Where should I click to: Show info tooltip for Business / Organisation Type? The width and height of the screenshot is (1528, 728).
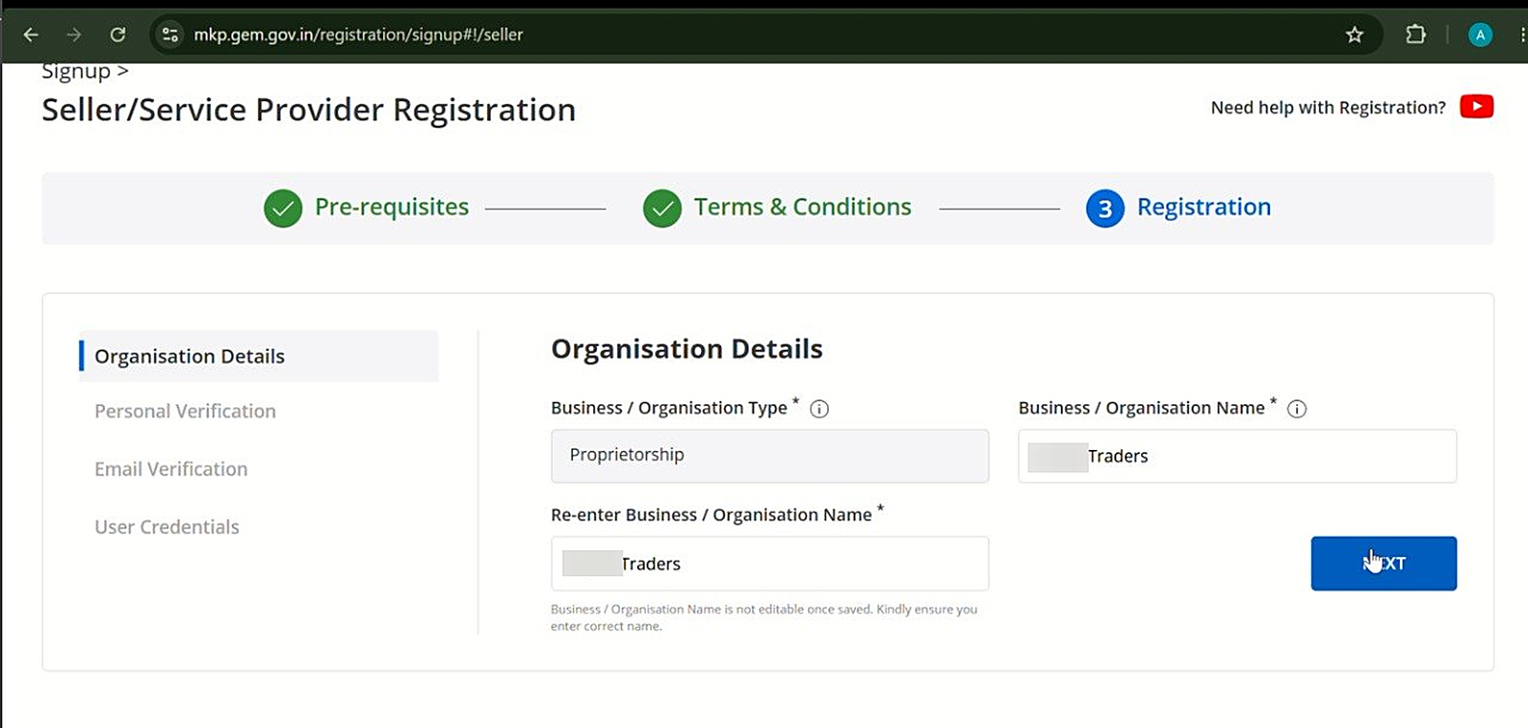(x=819, y=409)
